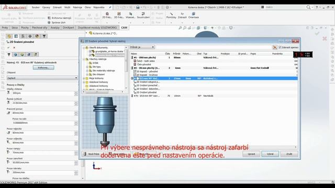Switch to the Plechové díly tab
335x188 pixels.
pyautogui.click(x=40, y=28)
